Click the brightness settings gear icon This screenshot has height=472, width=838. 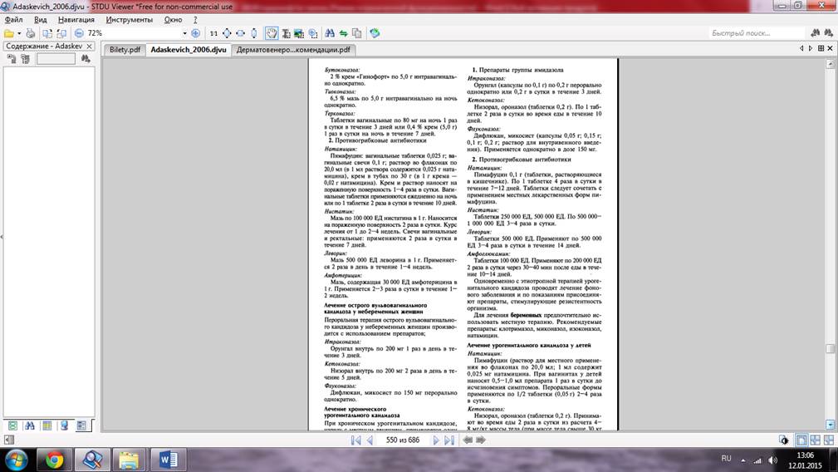pos(784,440)
